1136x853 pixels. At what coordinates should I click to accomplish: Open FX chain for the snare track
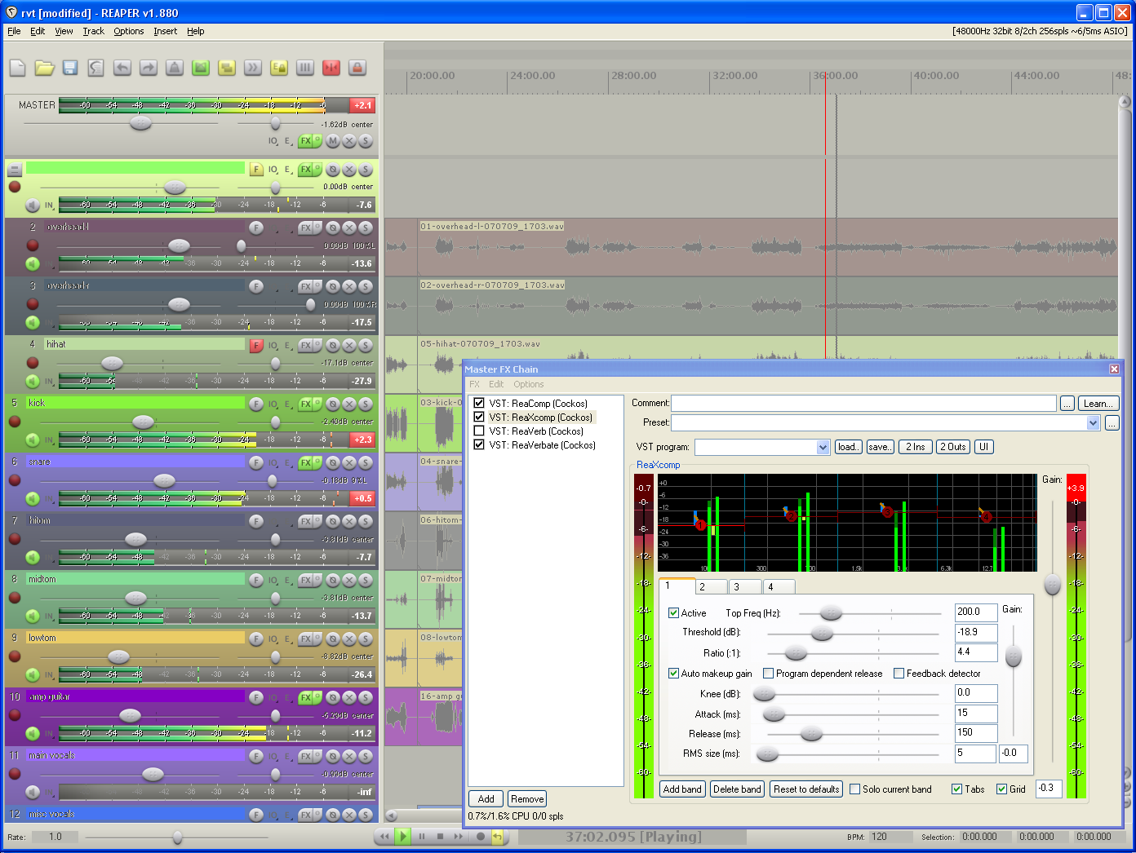[306, 462]
